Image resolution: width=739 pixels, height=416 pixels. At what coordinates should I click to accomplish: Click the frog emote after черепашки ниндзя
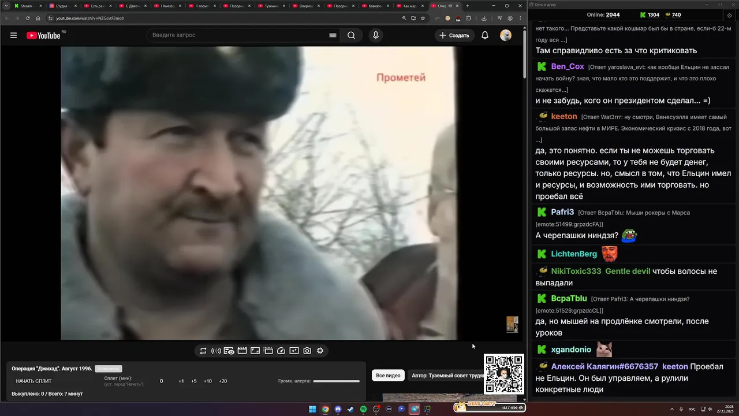(629, 235)
